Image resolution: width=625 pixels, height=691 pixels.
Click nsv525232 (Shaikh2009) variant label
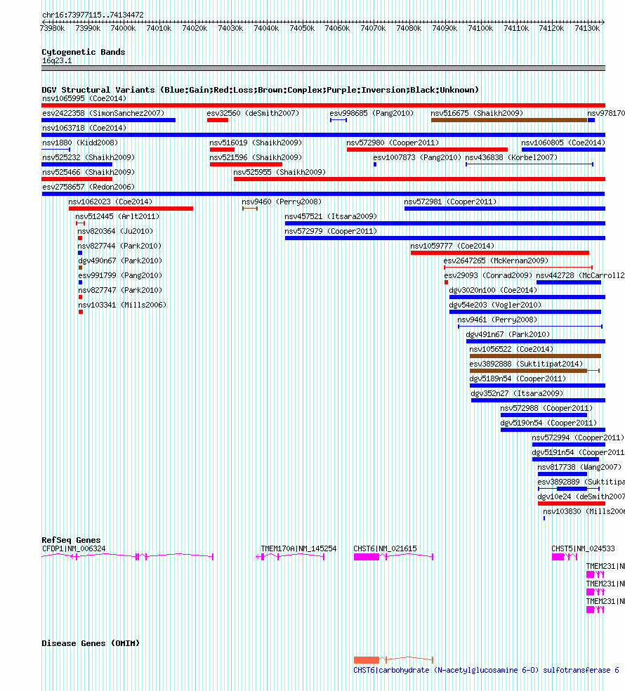pyautogui.click(x=88, y=157)
